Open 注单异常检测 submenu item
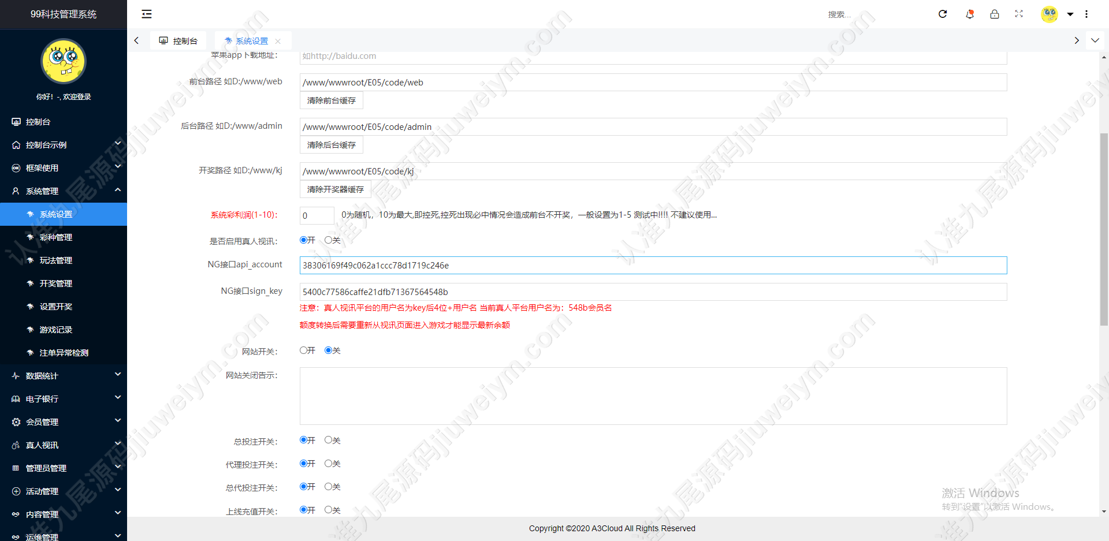The height and width of the screenshot is (541, 1109). 64,353
